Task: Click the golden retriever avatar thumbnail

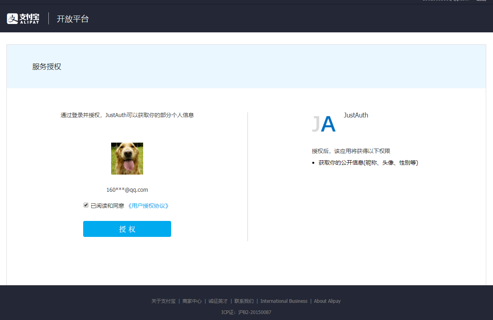Action: click(127, 159)
